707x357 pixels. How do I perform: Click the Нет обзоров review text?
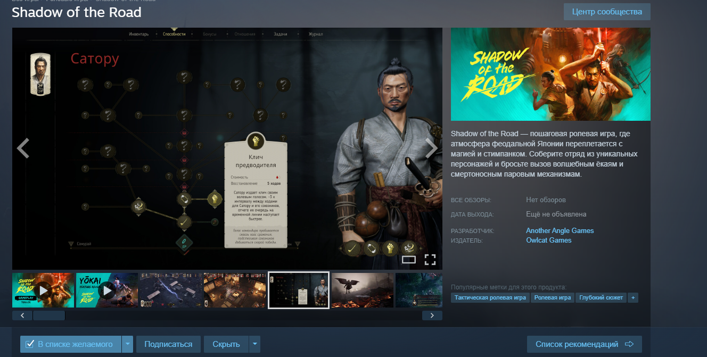click(x=546, y=200)
